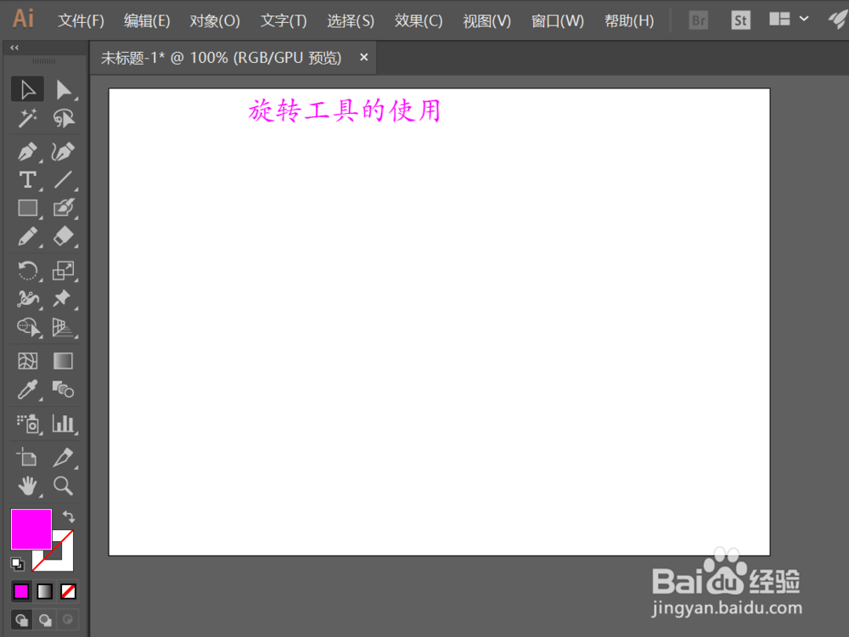Close the 未标题-1* document tab
This screenshot has width=849, height=637.
(364, 57)
